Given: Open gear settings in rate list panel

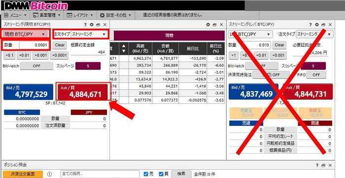Looking at the screenshot, I should pyautogui.click(x=208, y=25).
